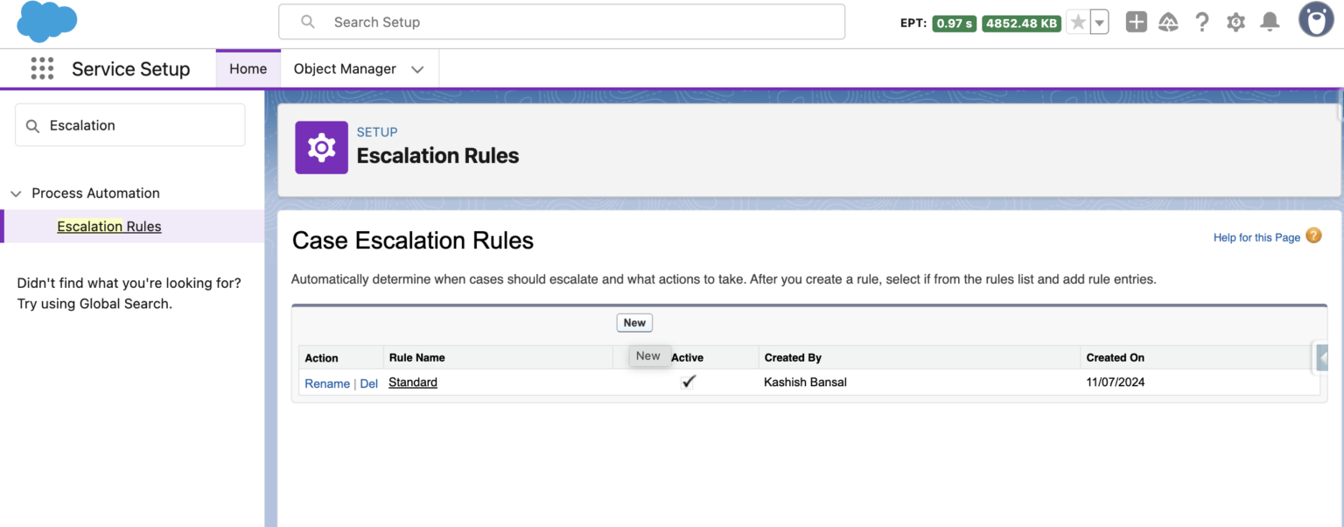Create a rule with the New button
1344x527 pixels.
pos(633,322)
